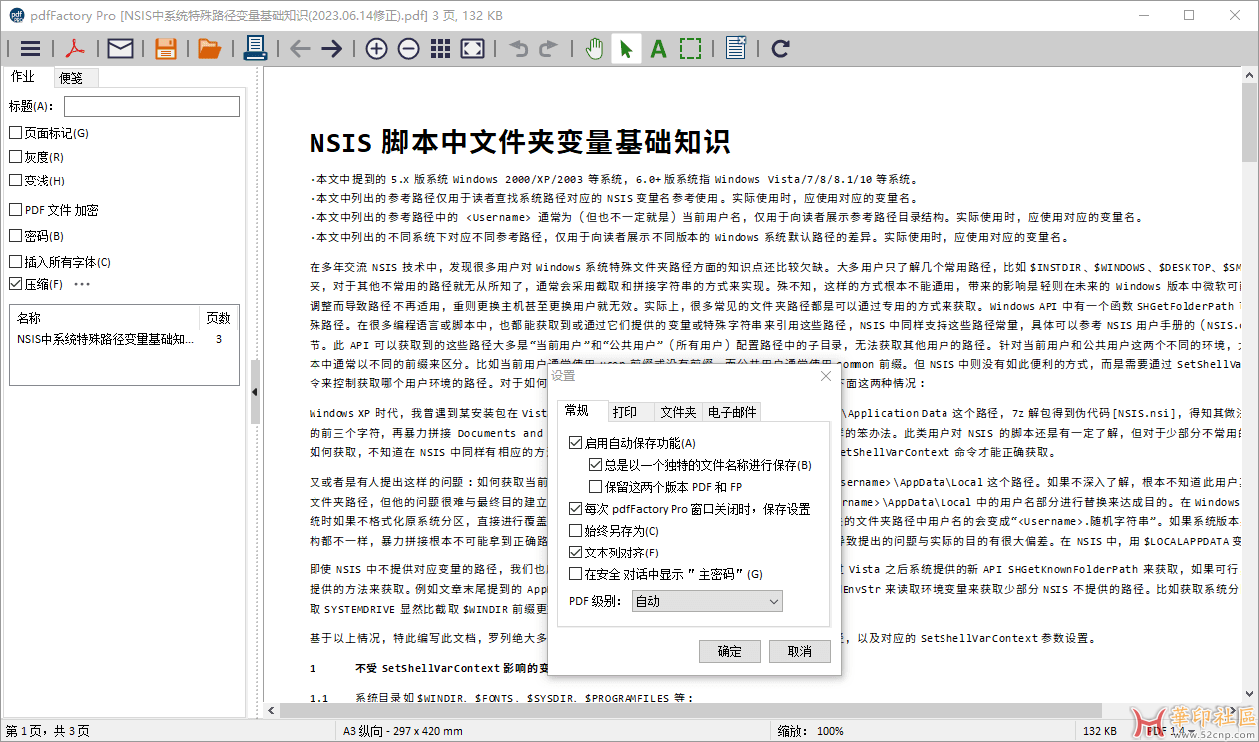Activate the green text annotation tool
Image resolution: width=1259 pixels, height=742 pixels.
click(x=659, y=48)
